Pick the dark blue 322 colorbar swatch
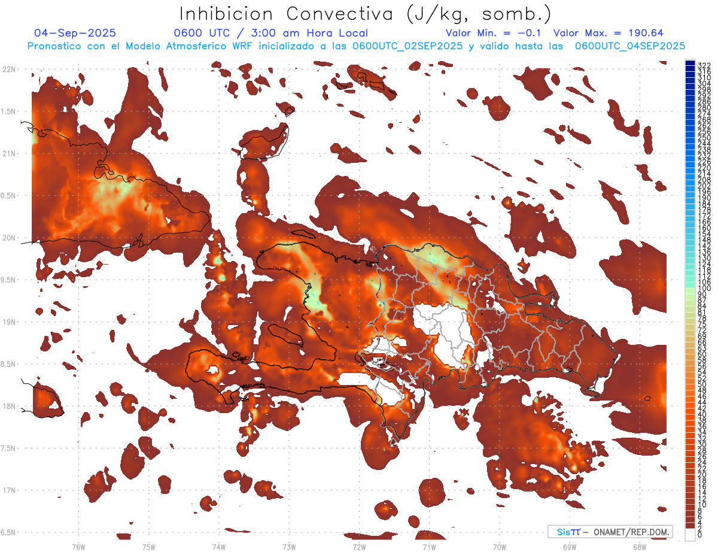 (x=690, y=63)
